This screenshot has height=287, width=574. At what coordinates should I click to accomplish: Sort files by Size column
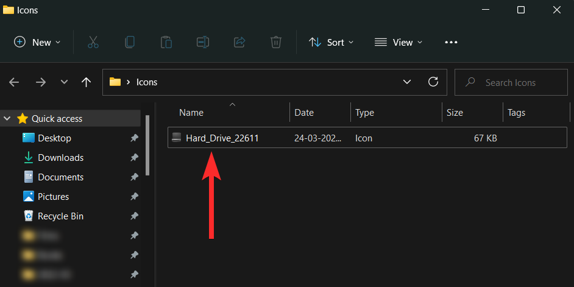(455, 113)
